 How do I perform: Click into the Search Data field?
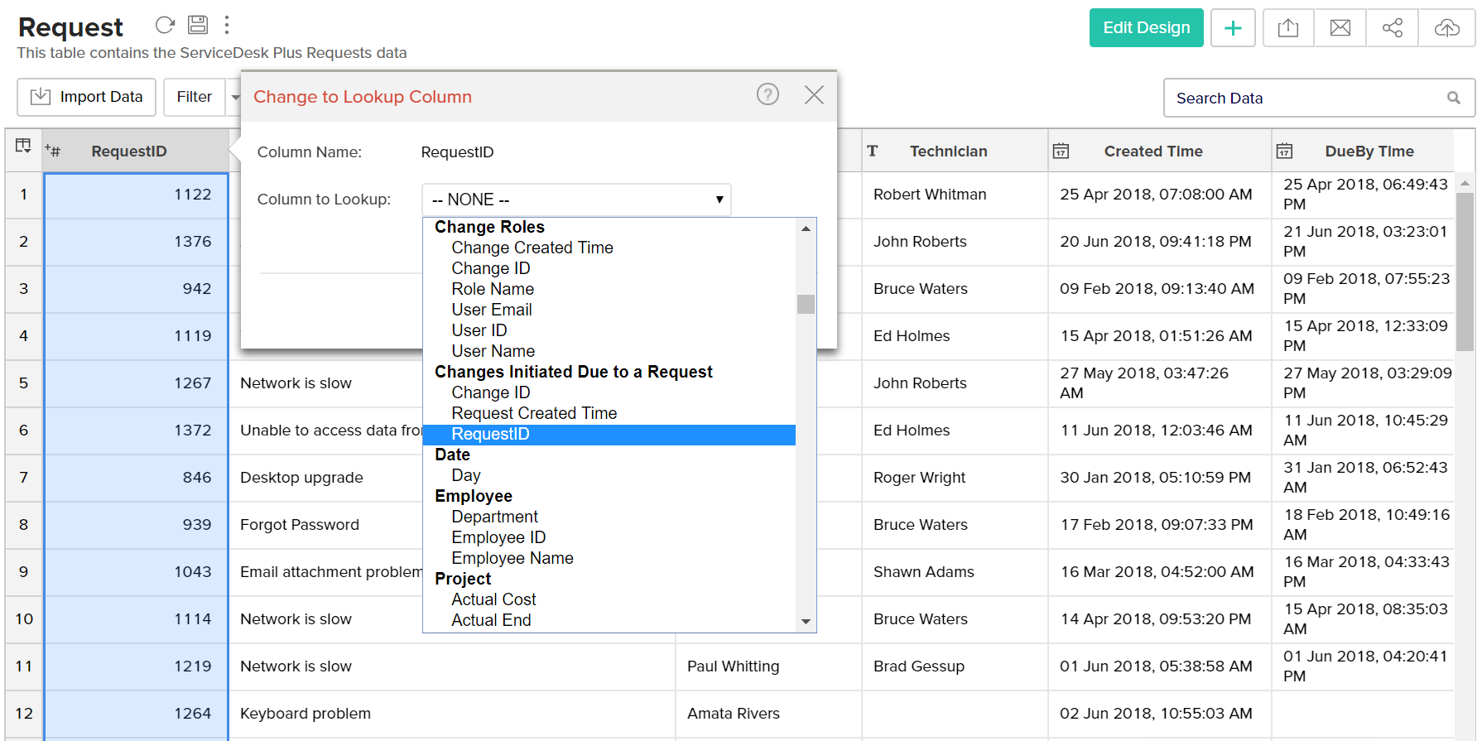1308,99
